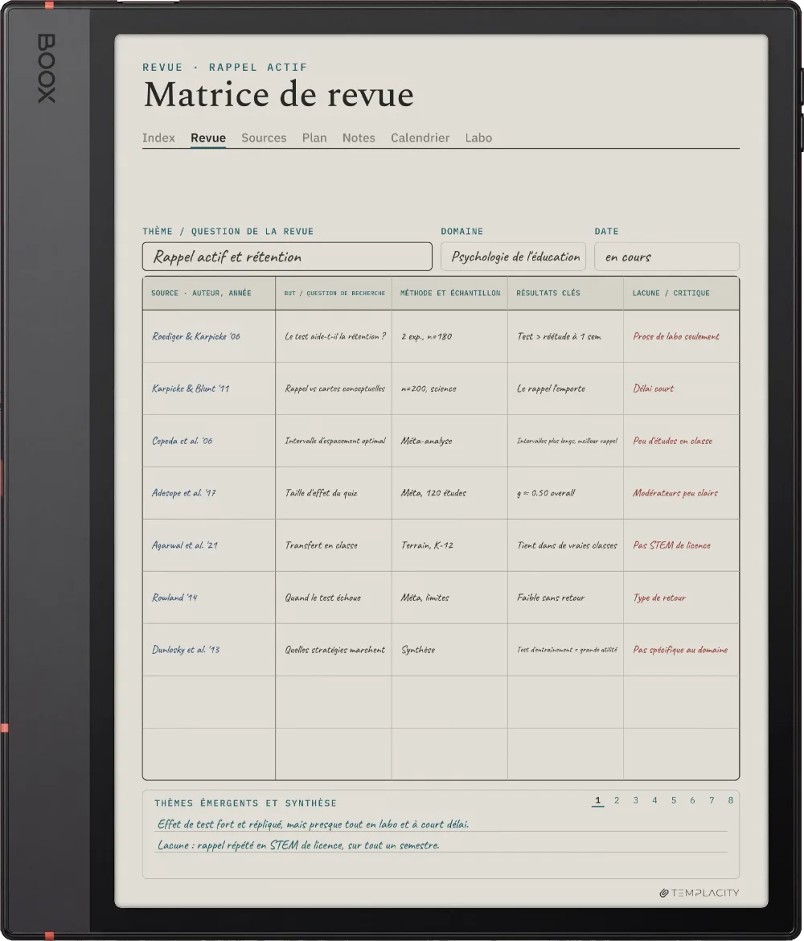The width and height of the screenshot is (804, 941).
Task: Select the cell 'Quelles stratégies marchent'
Action: click(334, 649)
